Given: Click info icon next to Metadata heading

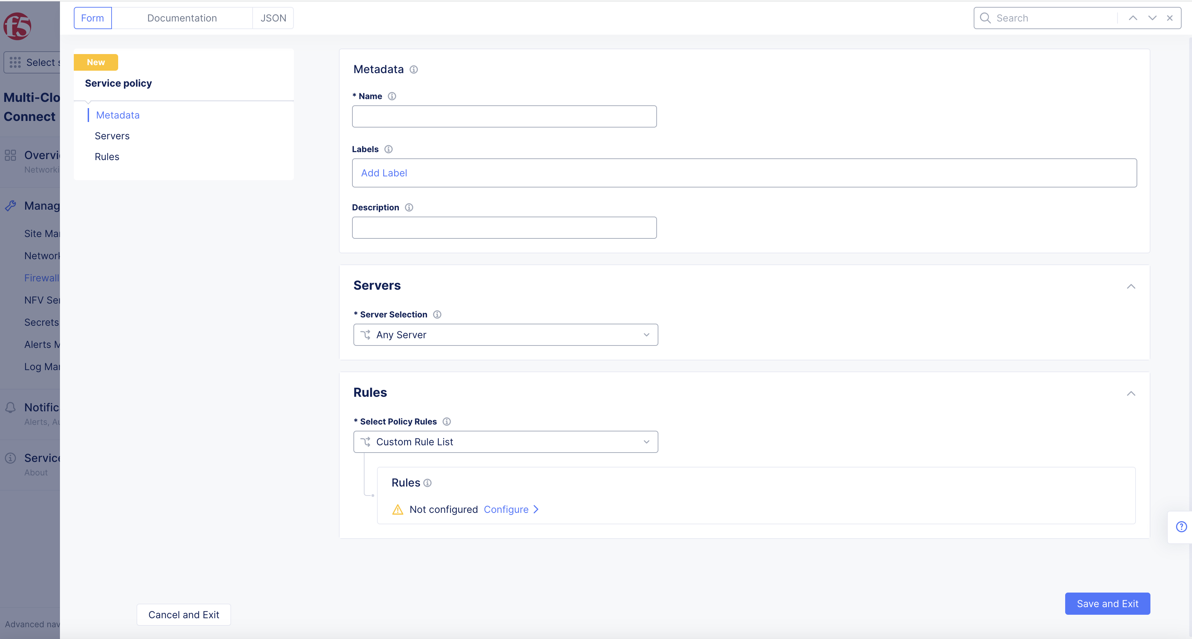Looking at the screenshot, I should click(414, 69).
